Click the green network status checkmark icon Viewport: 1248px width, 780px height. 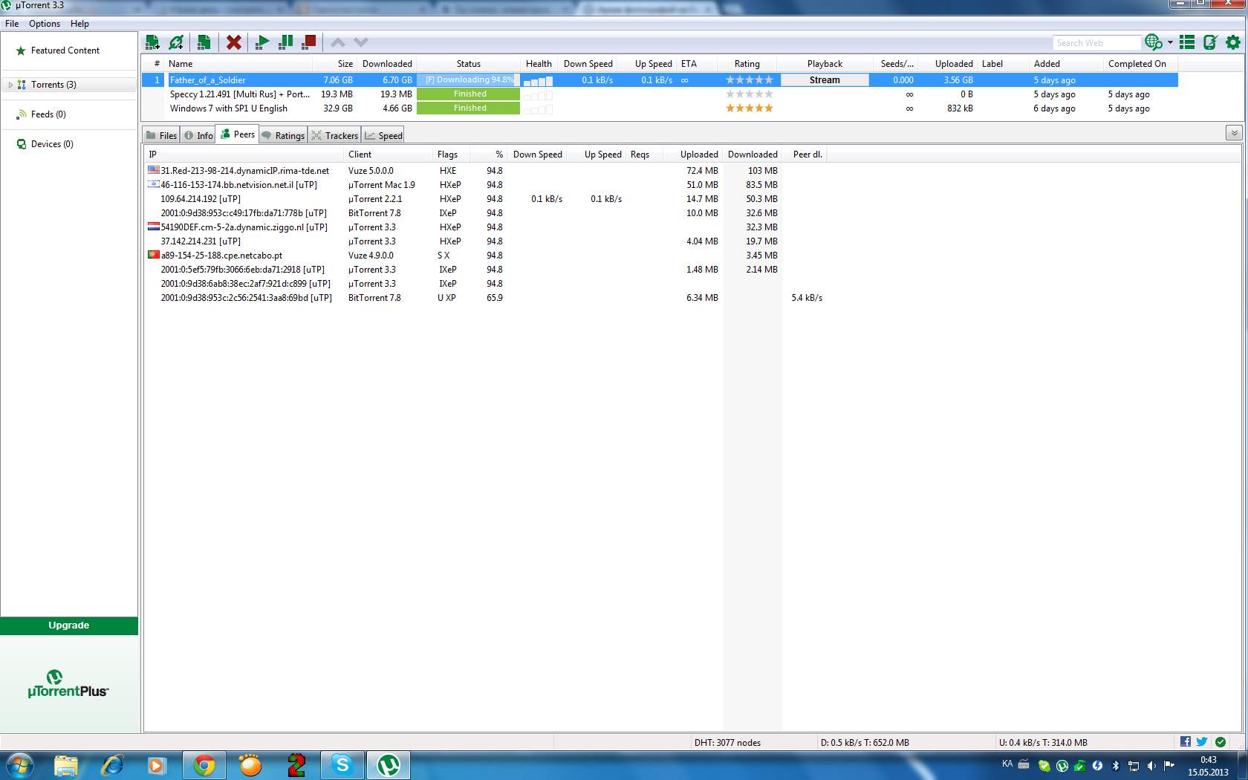[1221, 742]
